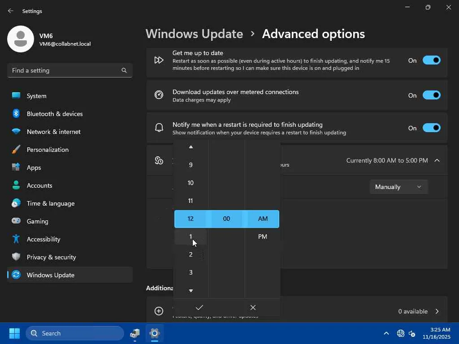
Task: Accept time with the checkmark icon
Action: (199, 307)
